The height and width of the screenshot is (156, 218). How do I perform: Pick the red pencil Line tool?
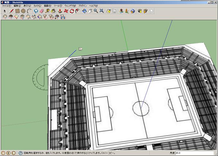12,11
